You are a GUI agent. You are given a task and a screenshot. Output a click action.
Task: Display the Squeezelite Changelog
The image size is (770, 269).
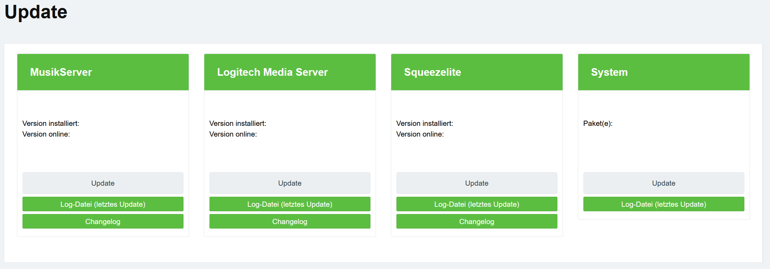click(x=477, y=222)
